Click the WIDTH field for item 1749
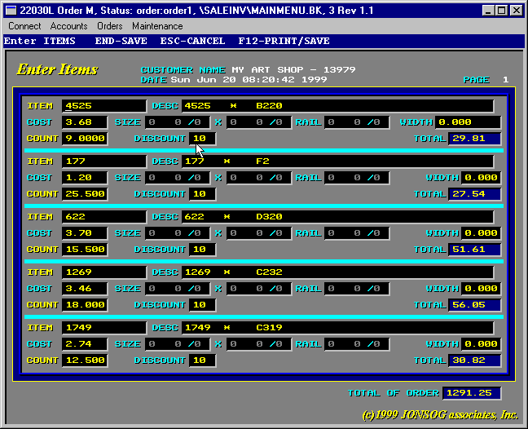The width and height of the screenshot is (528, 429). click(x=481, y=344)
